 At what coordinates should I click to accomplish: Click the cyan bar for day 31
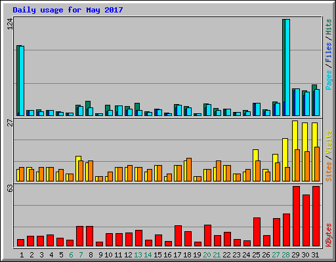317,103
